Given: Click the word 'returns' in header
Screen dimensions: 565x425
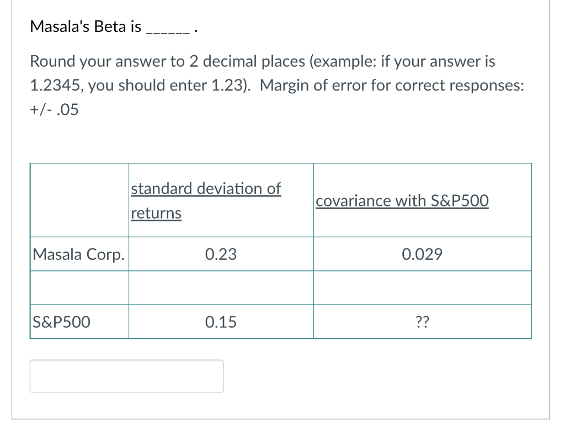Looking at the screenshot, I should tap(156, 212).
